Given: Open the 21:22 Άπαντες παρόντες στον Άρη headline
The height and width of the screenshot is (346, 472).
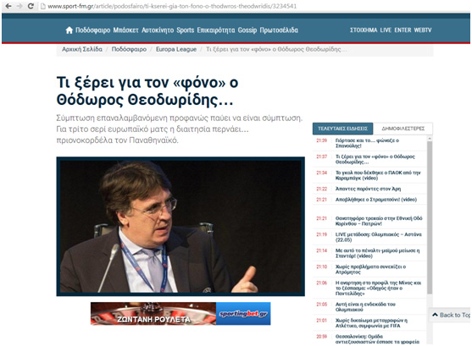Looking at the screenshot, I should (x=368, y=189).
